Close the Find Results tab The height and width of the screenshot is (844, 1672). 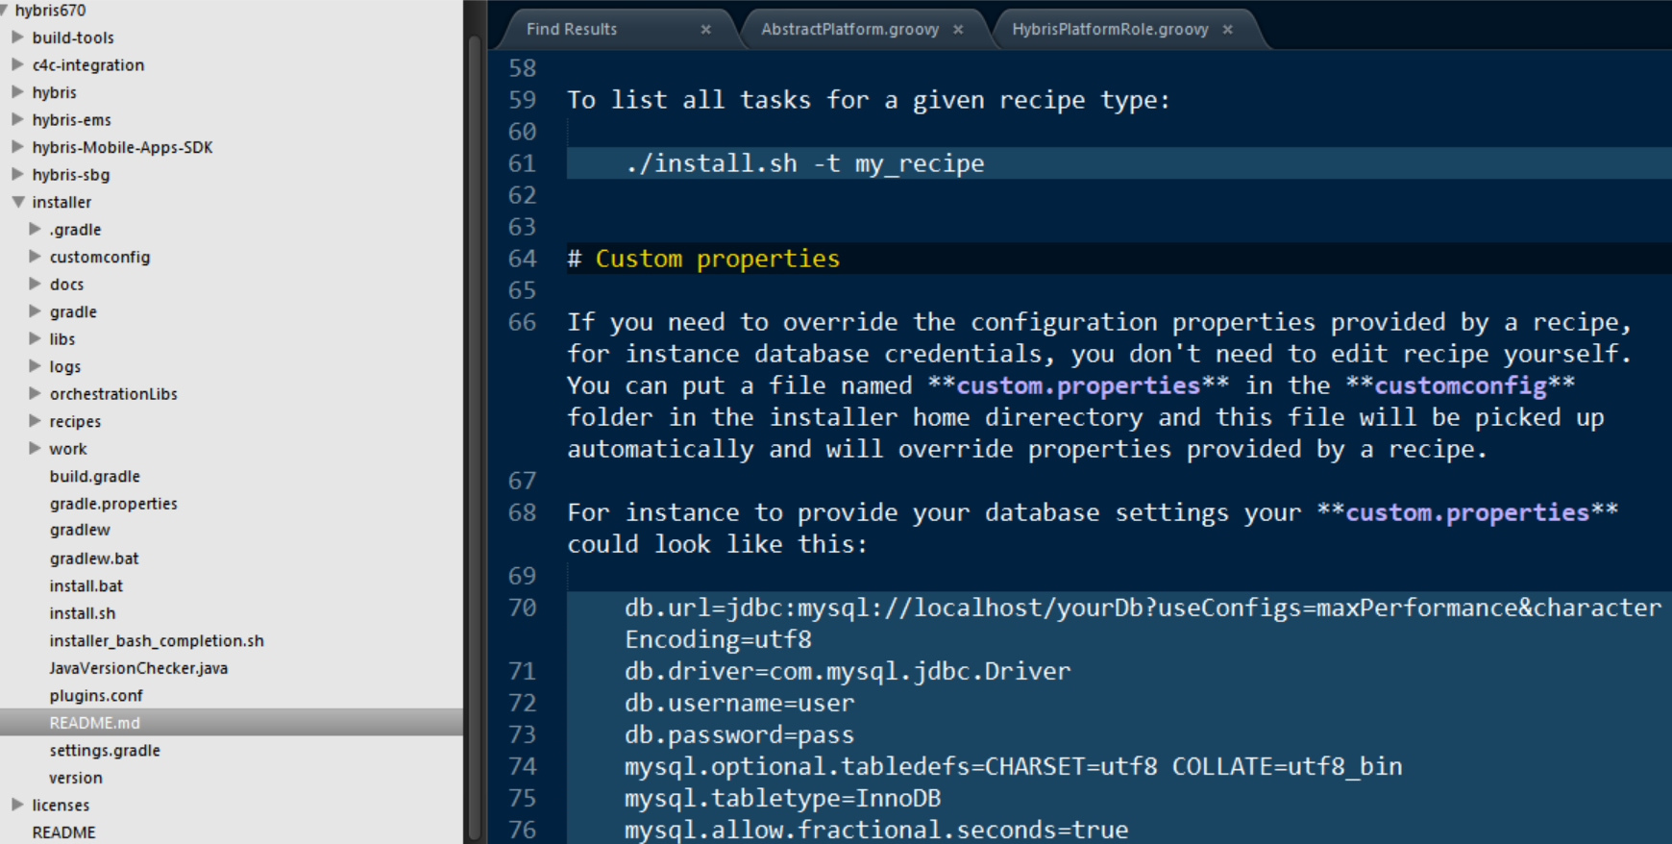(x=705, y=30)
